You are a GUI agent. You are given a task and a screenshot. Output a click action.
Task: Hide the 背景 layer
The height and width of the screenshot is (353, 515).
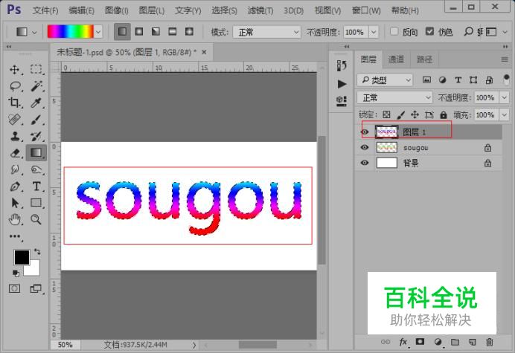[365, 163]
